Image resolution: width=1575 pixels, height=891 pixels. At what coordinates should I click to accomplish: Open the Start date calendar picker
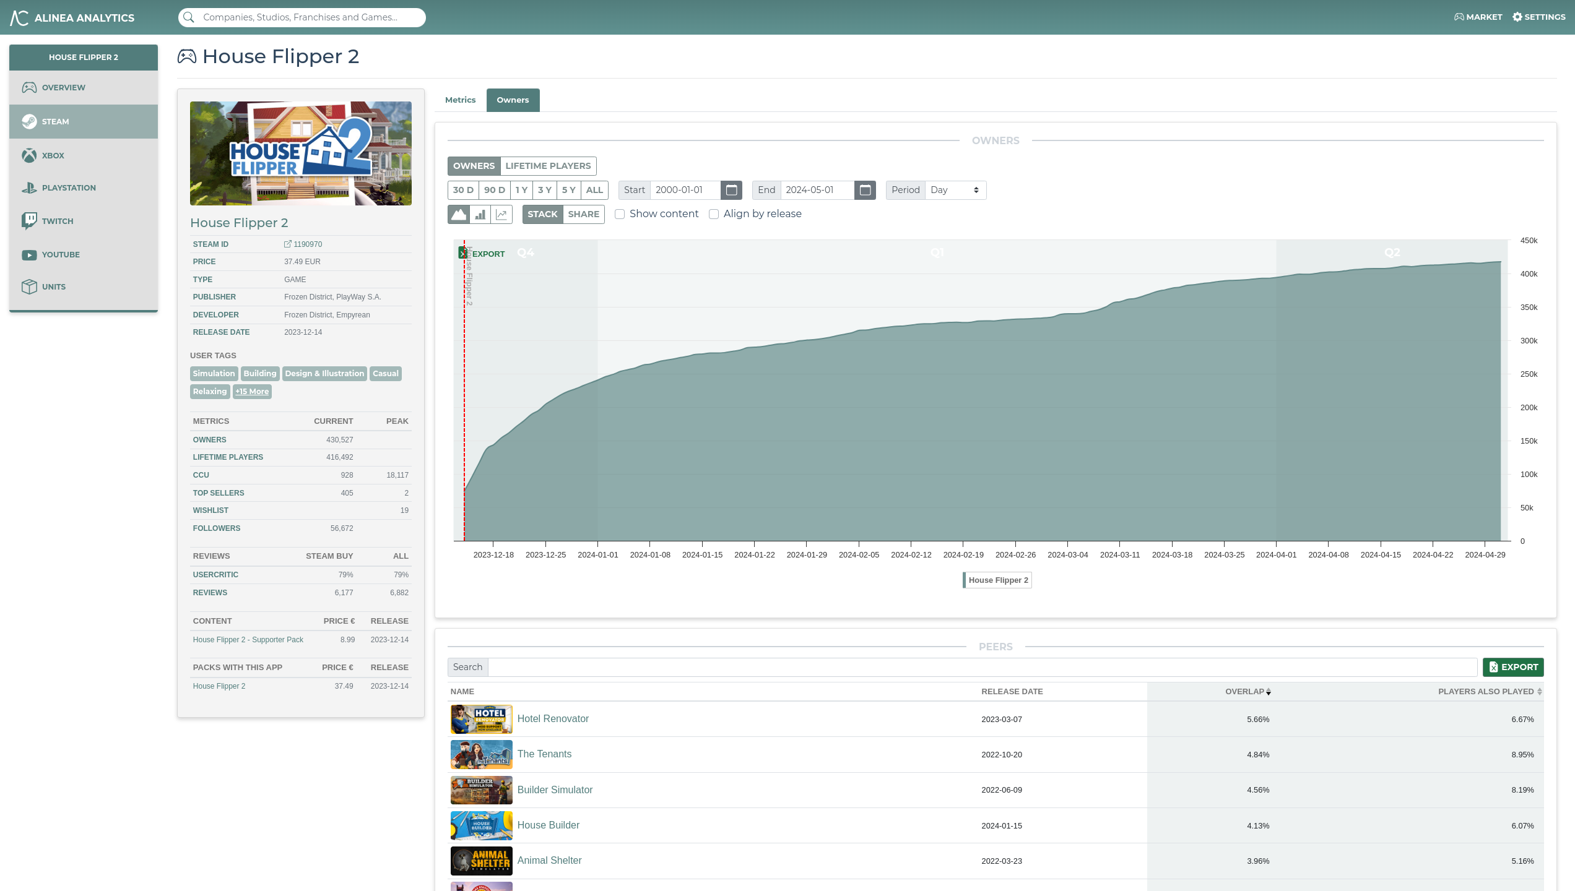[731, 190]
